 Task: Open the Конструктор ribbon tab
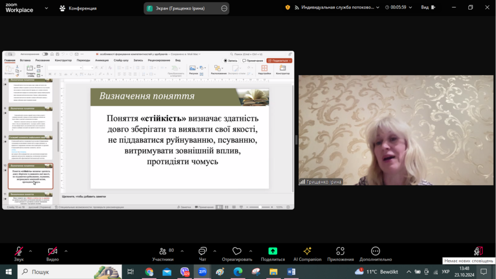point(63,60)
